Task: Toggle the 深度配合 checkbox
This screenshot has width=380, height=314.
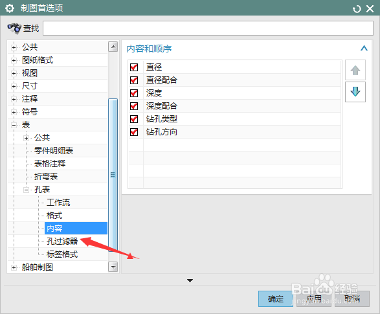Action: (134, 106)
